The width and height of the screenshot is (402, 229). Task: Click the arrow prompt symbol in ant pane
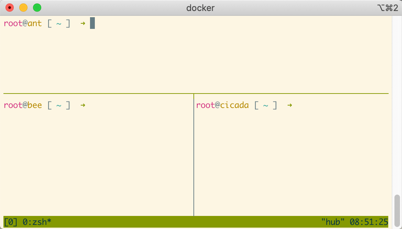point(83,23)
